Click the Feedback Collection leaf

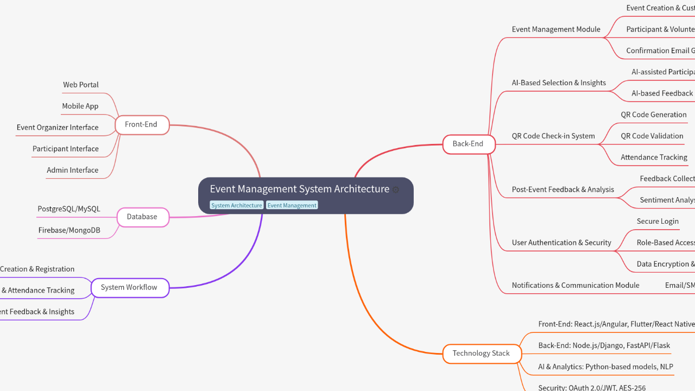point(667,179)
